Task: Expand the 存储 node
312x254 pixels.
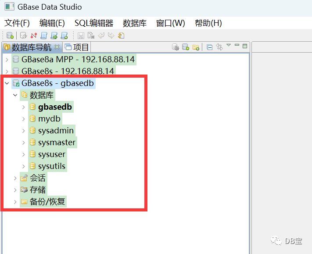Action: coord(15,190)
